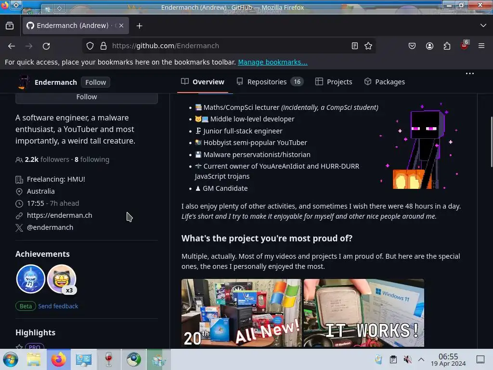
Task: Switch to Overview tab
Action: click(203, 82)
